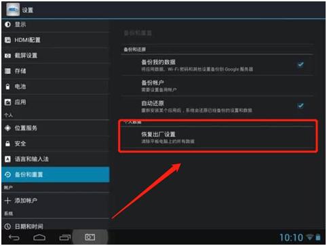Click the display brightness icon beside 显示
Screen dimensions: 327x246
click(x=7, y=24)
